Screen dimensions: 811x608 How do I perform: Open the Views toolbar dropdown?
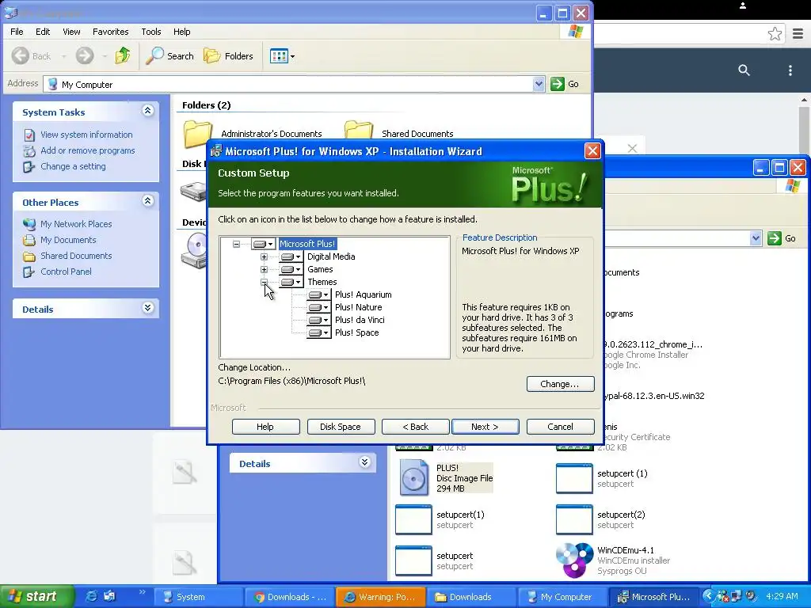tap(283, 56)
